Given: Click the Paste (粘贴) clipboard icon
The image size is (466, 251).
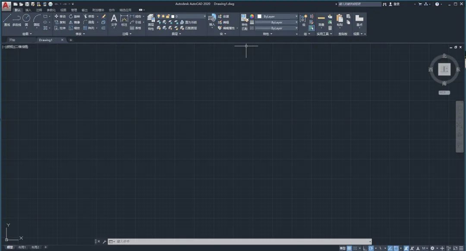Looking at the screenshot, I should [340, 20].
